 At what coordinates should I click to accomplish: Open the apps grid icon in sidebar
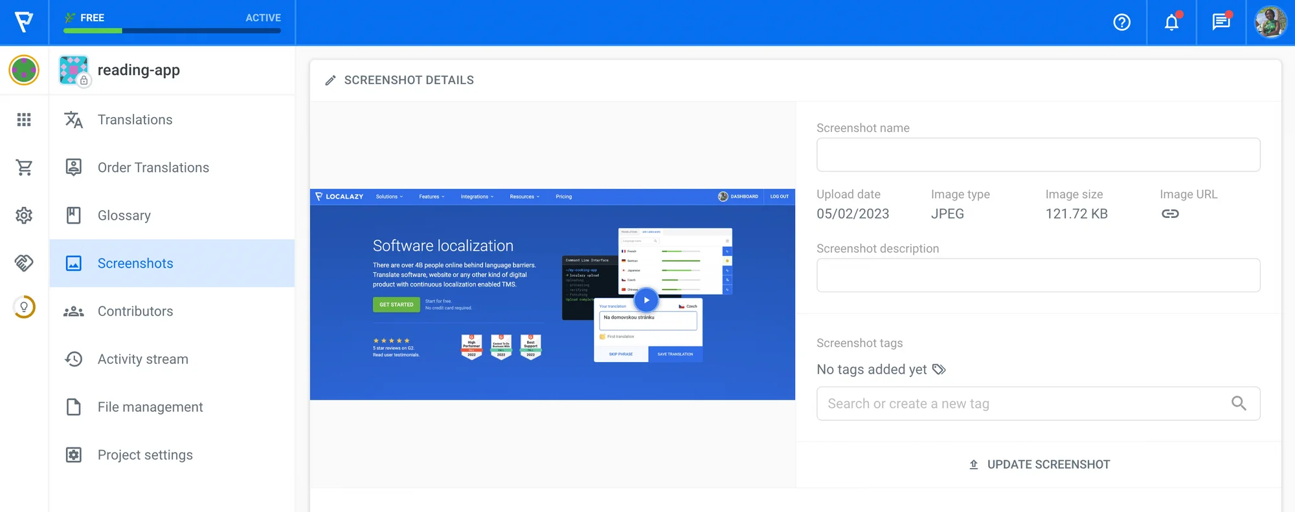pos(24,120)
